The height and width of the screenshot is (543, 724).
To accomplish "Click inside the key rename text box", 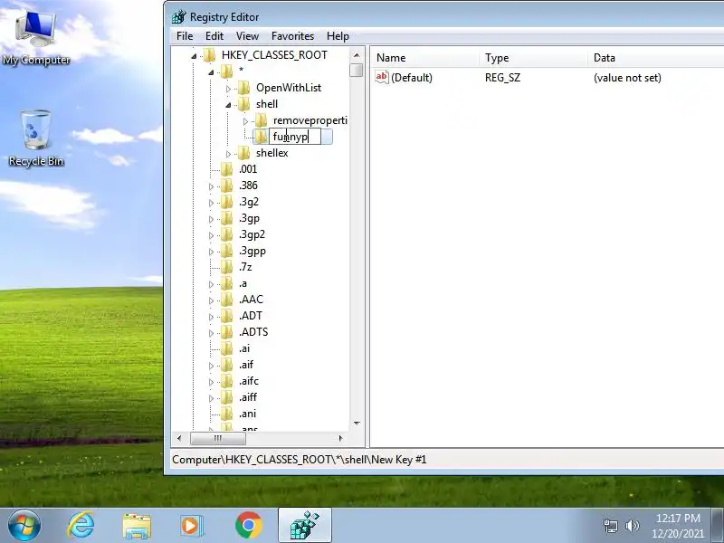I will (x=295, y=137).
